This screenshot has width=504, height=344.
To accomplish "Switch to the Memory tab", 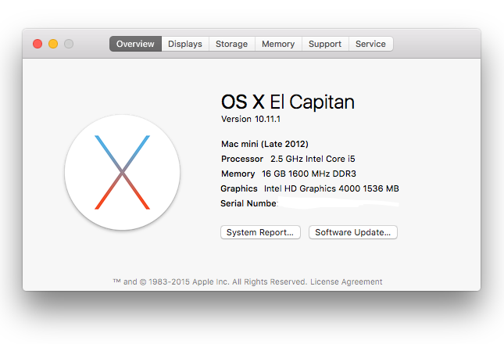I will (x=278, y=44).
